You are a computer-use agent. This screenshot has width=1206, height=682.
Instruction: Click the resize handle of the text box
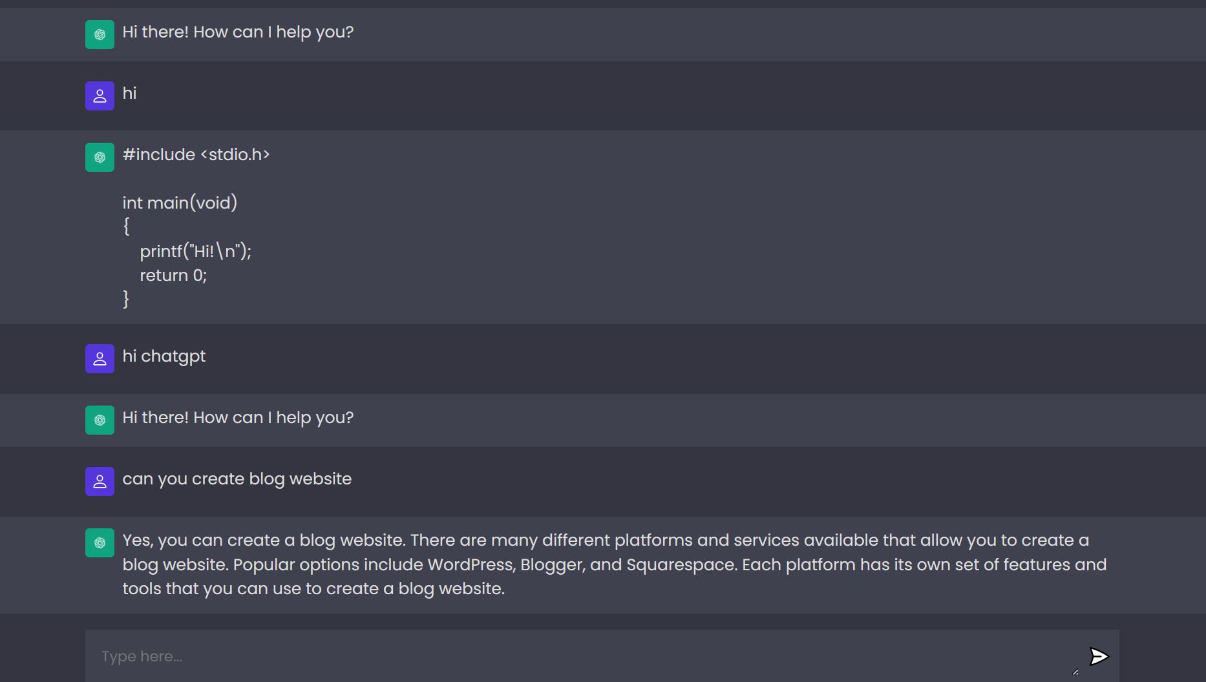[x=1075, y=672]
